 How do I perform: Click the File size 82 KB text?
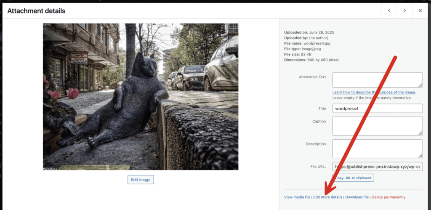coord(298,54)
